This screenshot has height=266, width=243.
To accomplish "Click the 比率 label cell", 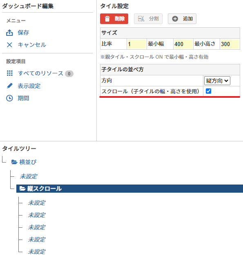I will [114, 44].
